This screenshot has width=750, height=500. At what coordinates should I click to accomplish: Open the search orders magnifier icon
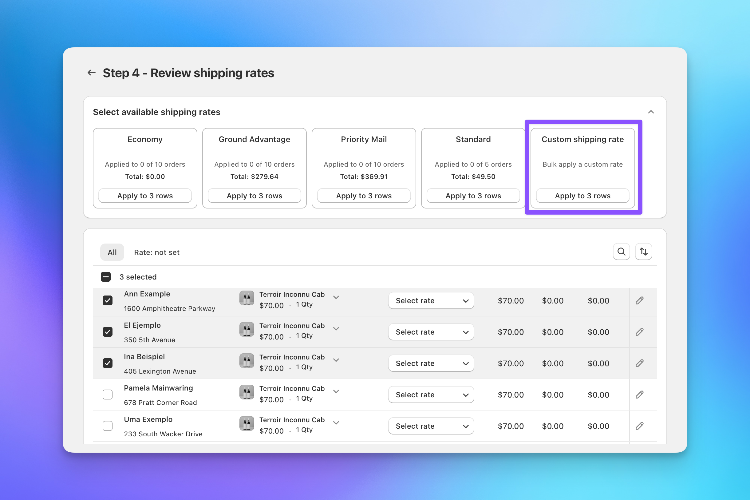pos(621,252)
